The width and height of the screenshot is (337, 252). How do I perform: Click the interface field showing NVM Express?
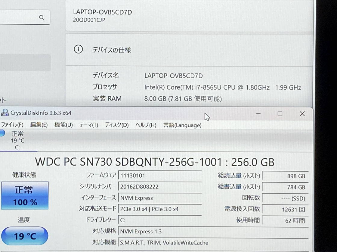point(159,198)
